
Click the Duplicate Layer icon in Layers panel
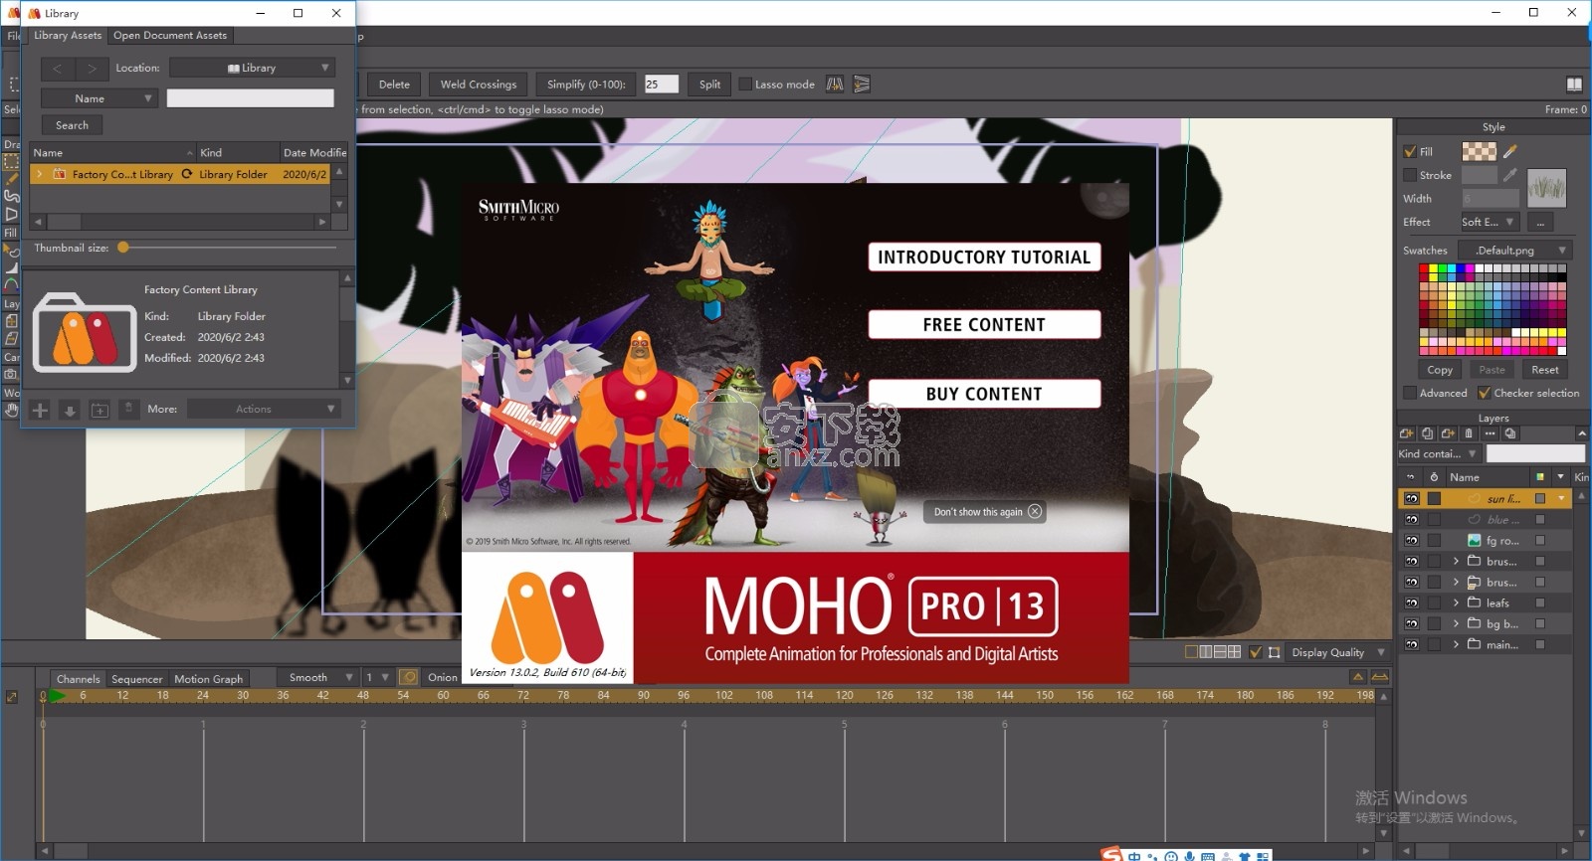pos(1428,433)
